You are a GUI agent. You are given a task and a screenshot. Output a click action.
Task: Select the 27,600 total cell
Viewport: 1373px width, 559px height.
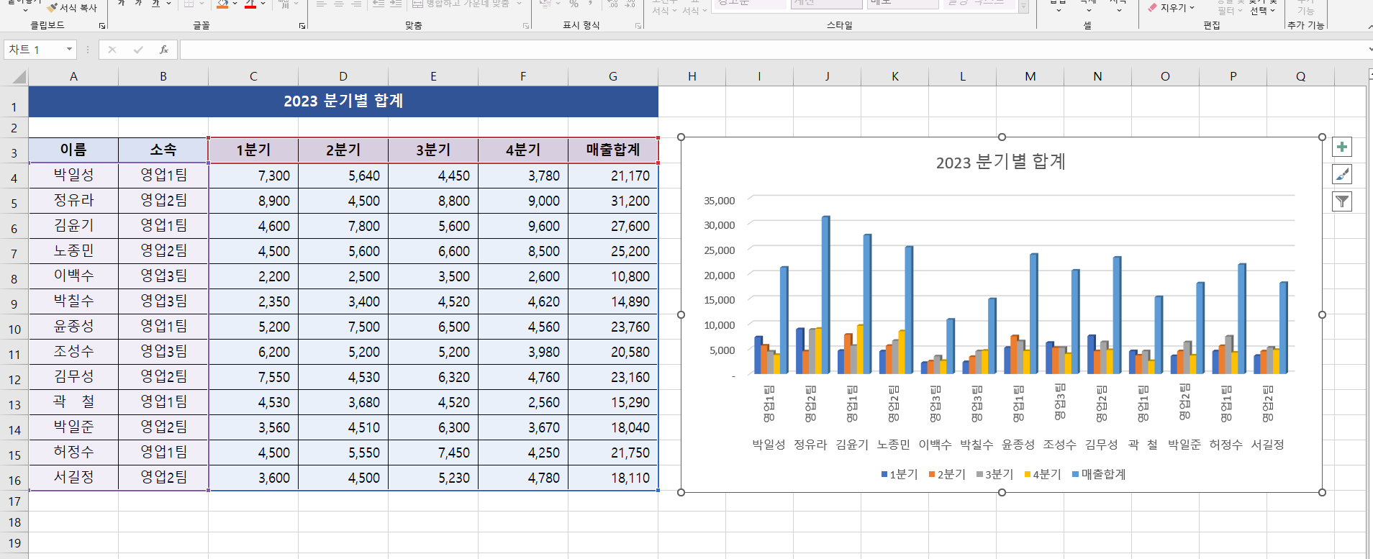click(x=613, y=226)
